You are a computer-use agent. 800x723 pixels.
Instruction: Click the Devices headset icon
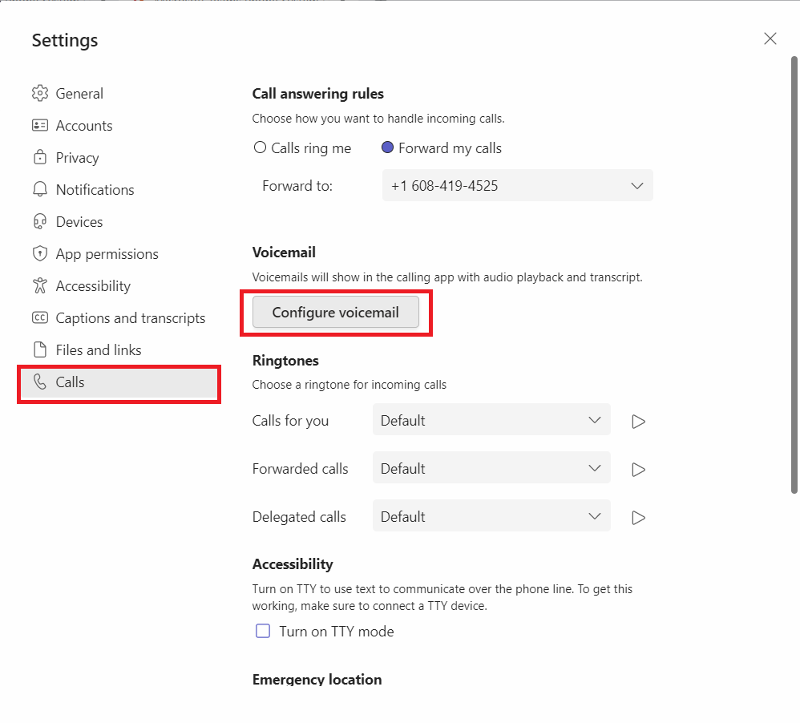click(40, 221)
